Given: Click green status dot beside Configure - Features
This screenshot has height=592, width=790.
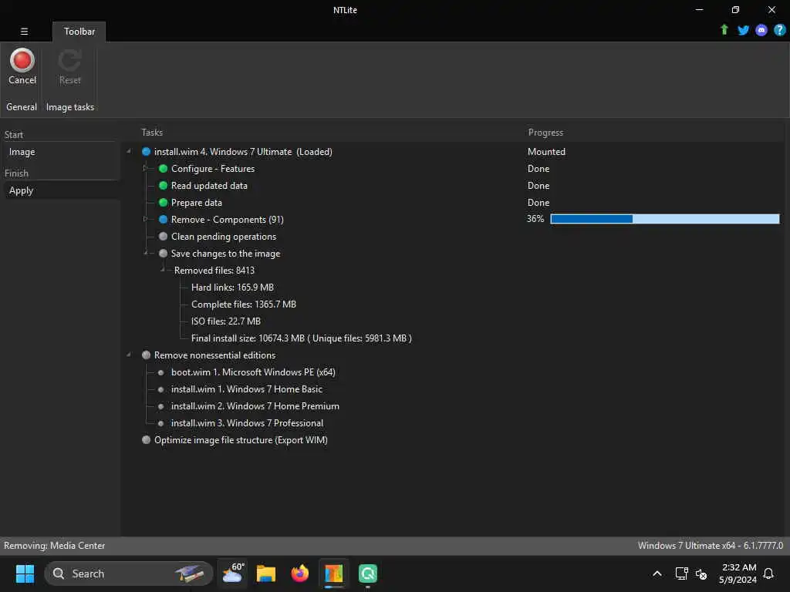Looking at the screenshot, I should pyautogui.click(x=163, y=169).
